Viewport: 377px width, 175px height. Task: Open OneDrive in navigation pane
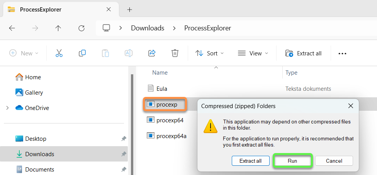37,108
